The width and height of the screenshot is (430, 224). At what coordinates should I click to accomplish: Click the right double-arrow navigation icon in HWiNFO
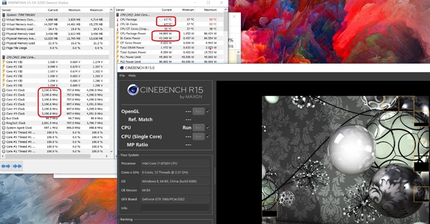[18, 167]
